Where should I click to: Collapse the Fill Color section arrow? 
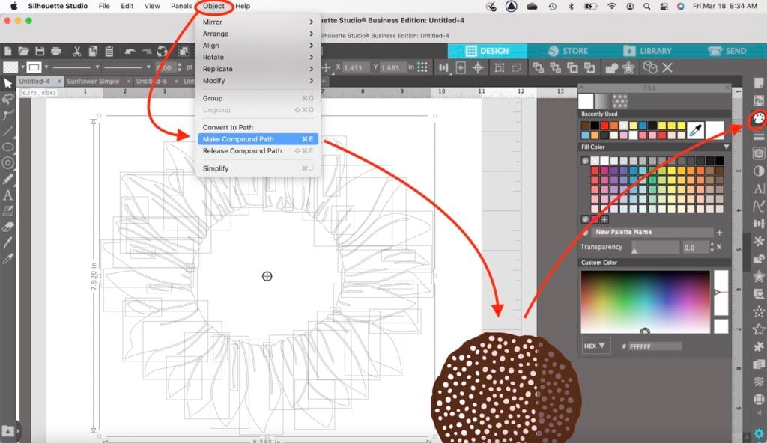[727, 147]
